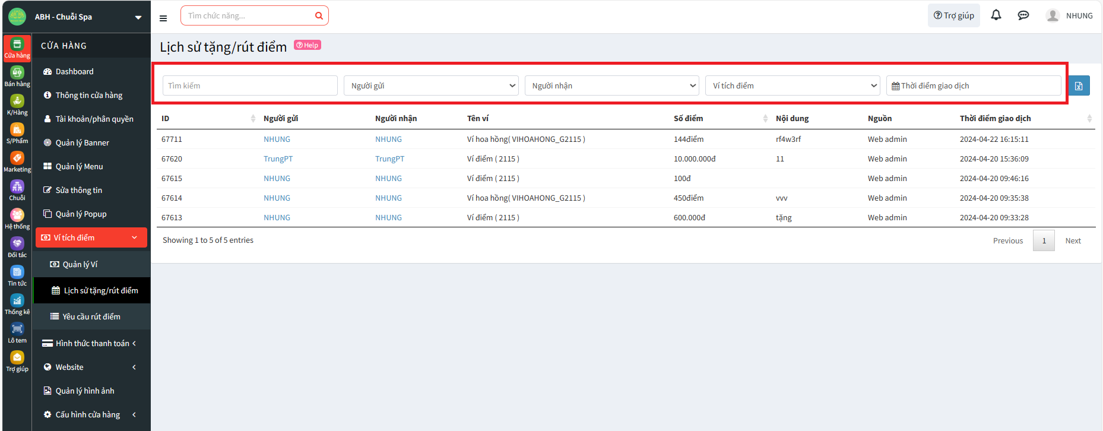Toggle the hamburger sidebar menu

point(163,18)
